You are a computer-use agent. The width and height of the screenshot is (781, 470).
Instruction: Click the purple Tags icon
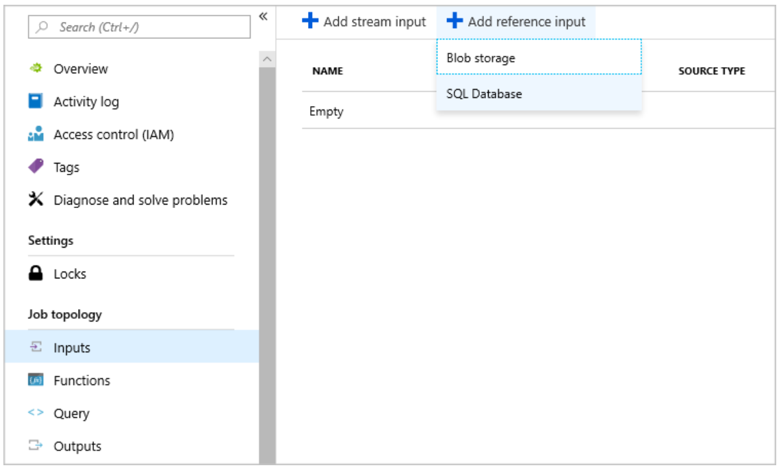[x=36, y=167]
